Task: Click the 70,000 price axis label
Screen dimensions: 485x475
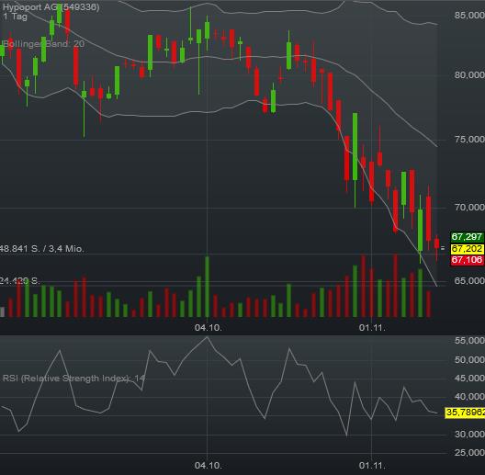Action: click(x=469, y=207)
